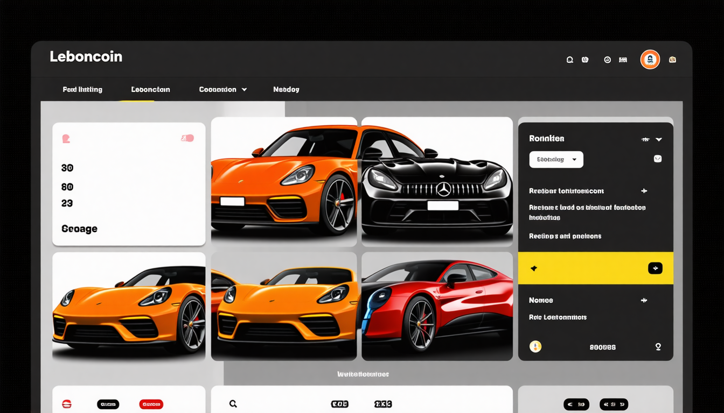Open the white dropdown in dark panel
This screenshot has height=413, width=724.
(556, 159)
